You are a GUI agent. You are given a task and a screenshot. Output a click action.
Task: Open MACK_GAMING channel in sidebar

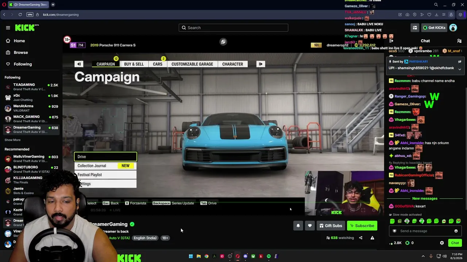pos(31,119)
